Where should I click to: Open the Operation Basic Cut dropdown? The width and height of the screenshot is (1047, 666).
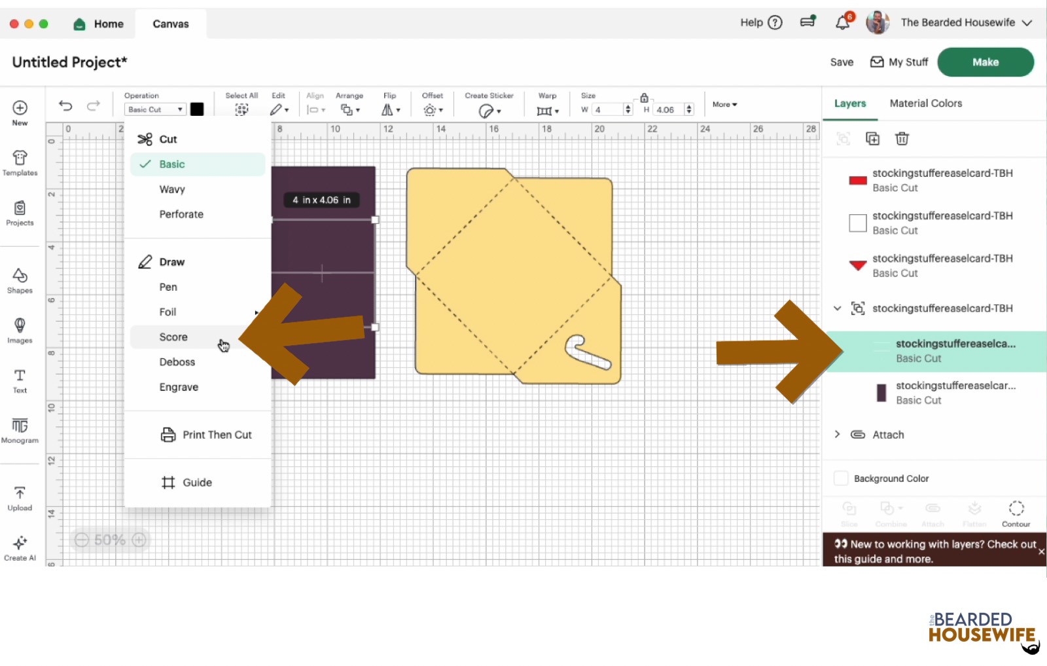(155, 109)
